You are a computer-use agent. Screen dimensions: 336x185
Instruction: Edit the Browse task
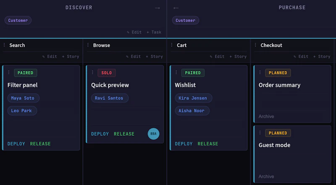[134, 56]
